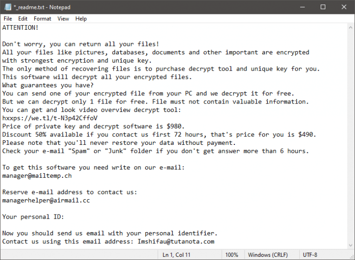Maximize the Notepad window
The width and height of the screenshot is (355, 260).
[323, 7]
